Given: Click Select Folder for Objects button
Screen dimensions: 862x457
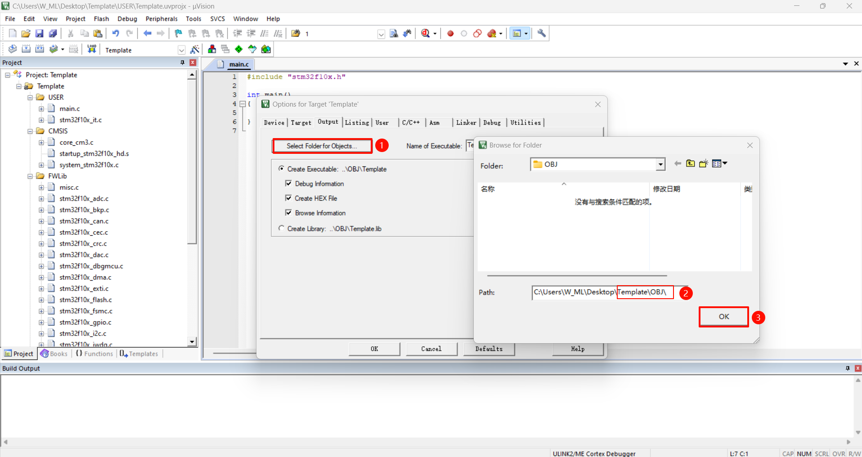Looking at the screenshot, I should pyautogui.click(x=322, y=146).
